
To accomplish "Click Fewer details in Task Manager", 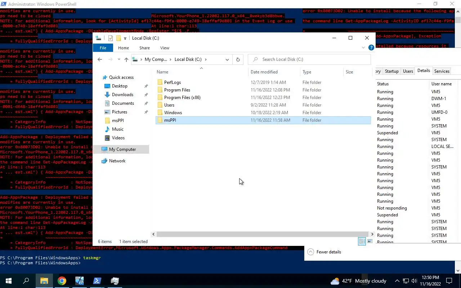I will pyautogui.click(x=324, y=252).
